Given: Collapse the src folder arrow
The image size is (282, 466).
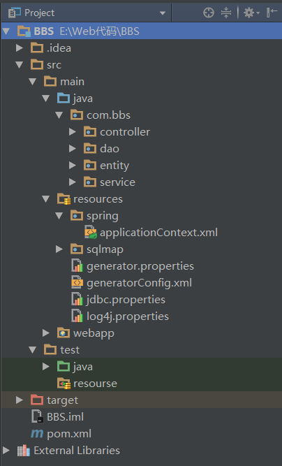Looking at the screenshot, I should coord(20,65).
